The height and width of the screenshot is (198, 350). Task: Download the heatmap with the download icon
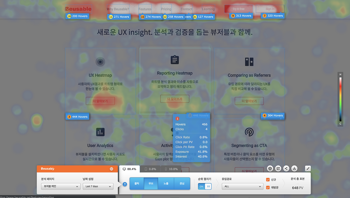click(x=294, y=168)
